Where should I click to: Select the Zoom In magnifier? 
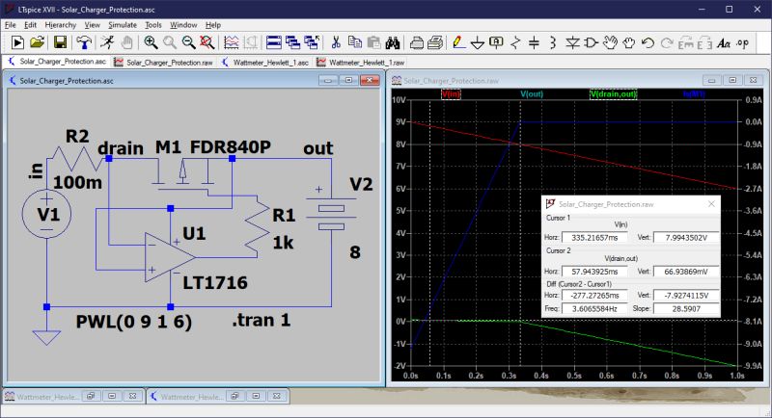[151, 42]
